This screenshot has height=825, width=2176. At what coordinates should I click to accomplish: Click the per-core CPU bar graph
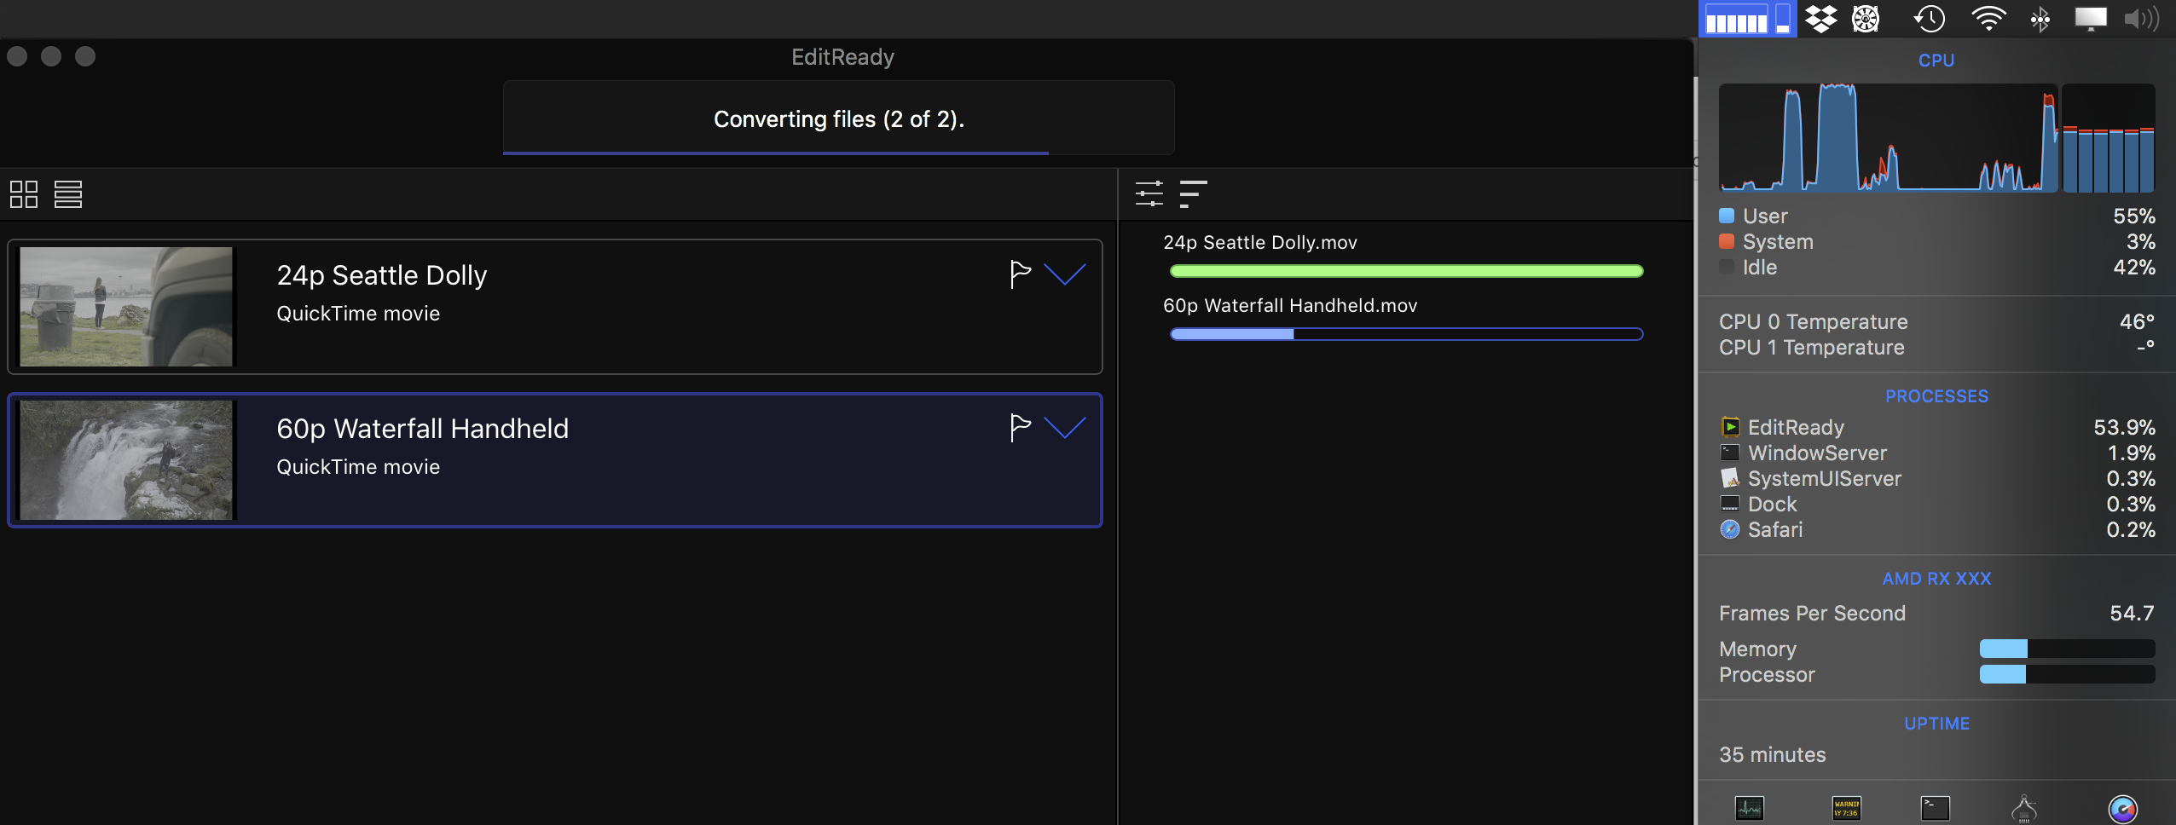pyautogui.click(x=2109, y=137)
